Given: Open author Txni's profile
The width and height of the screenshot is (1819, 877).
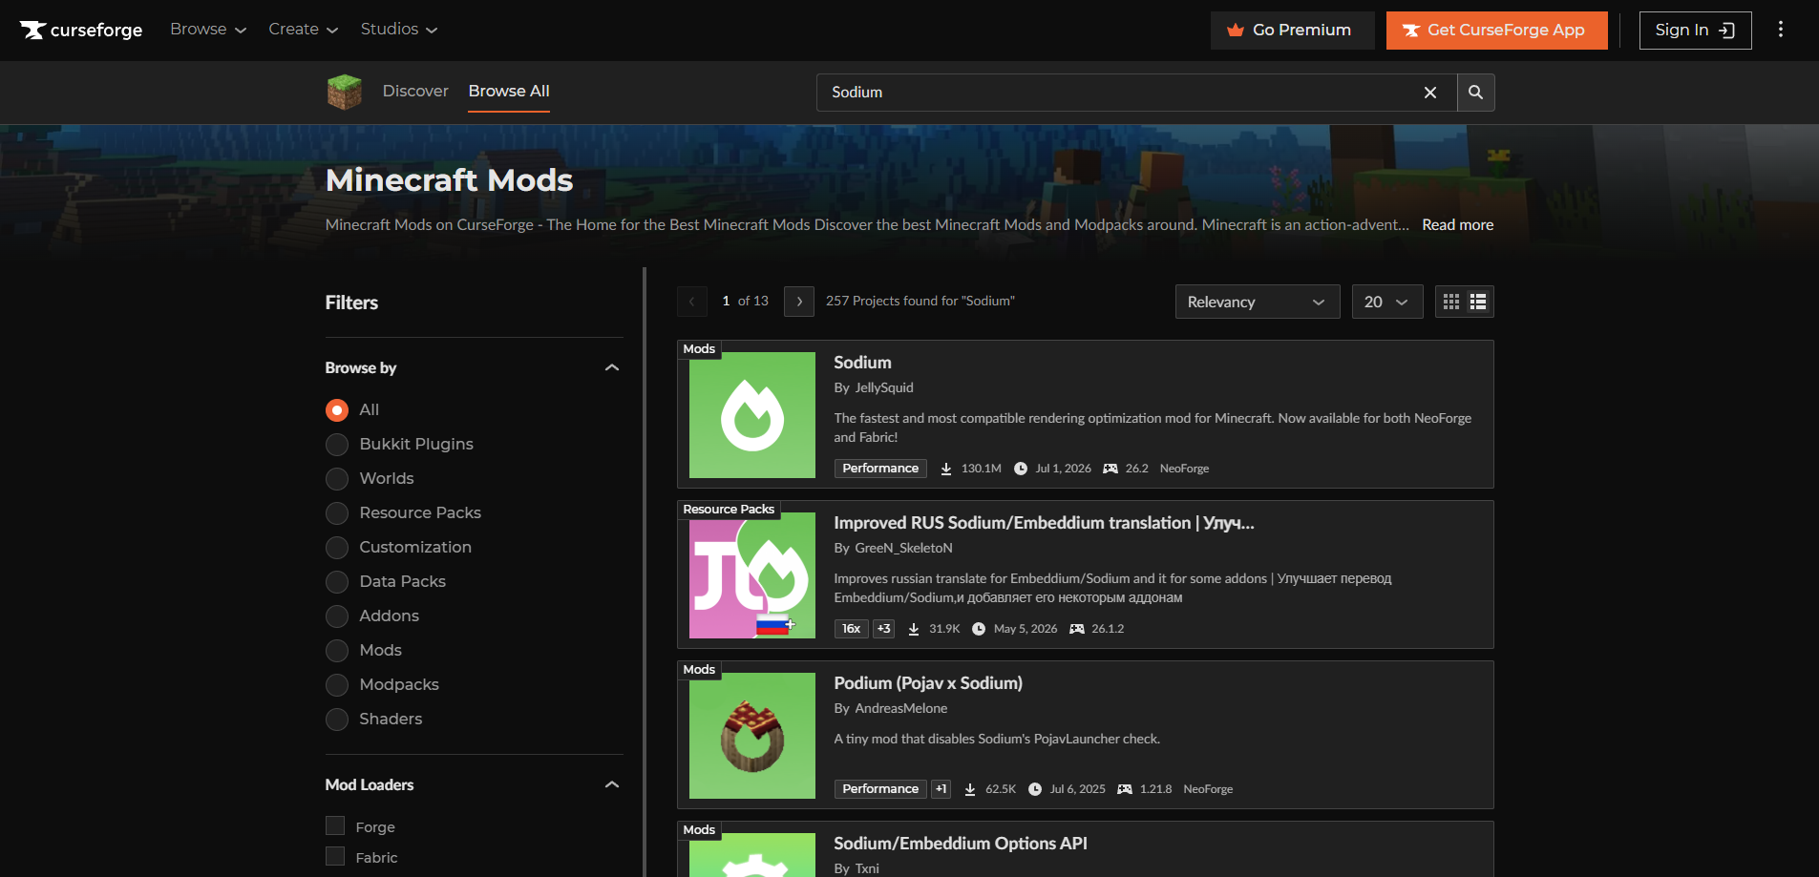Looking at the screenshot, I should tap(867, 869).
